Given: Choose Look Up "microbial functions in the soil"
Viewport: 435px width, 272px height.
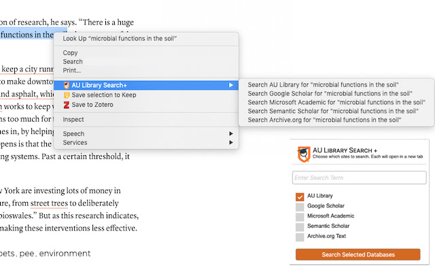Looking at the screenshot, I should 120,39.
